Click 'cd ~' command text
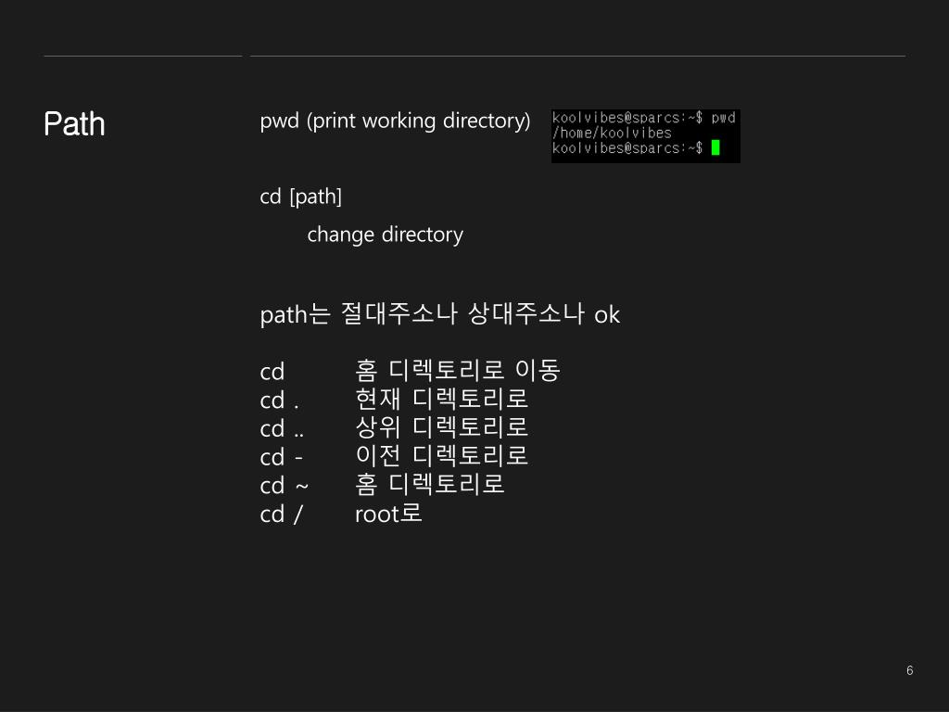The width and height of the screenshot is (949, 712). tap(284, 486)
